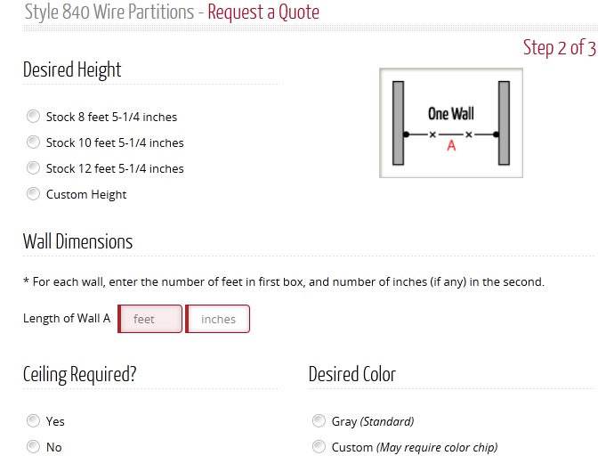Choose Yes for Ceiling Required
Image resolution: width=614 pixels, height=464 pixels.
(33, 421)
